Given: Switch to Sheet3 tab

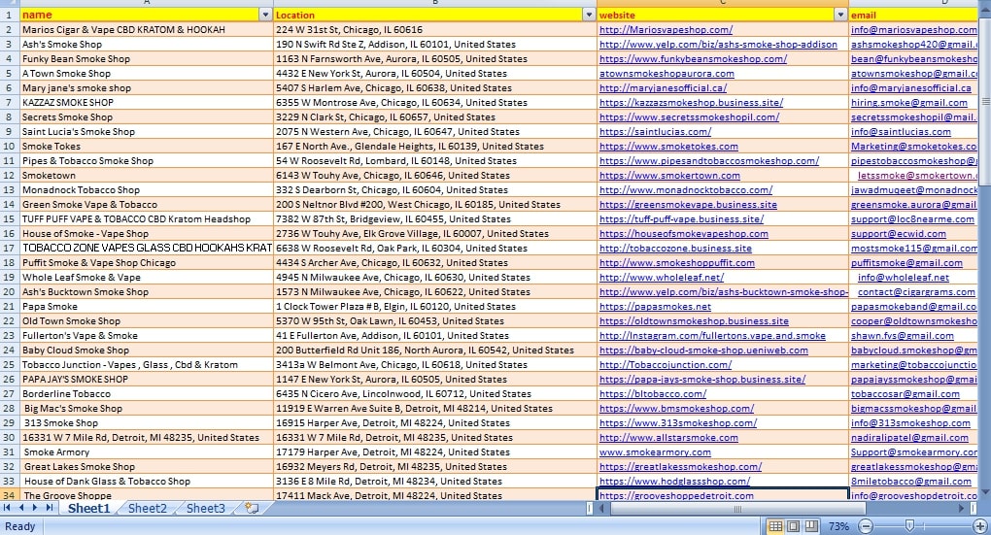Looking at the screenshot, I should 206,508.
